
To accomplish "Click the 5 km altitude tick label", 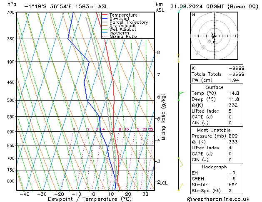I will coord(159,119).
